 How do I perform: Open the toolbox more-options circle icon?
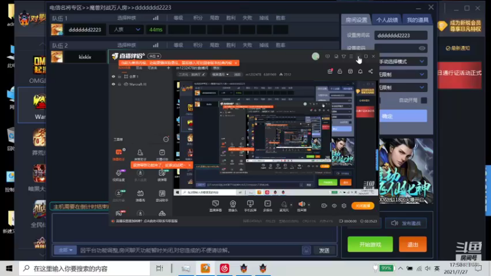166,139
